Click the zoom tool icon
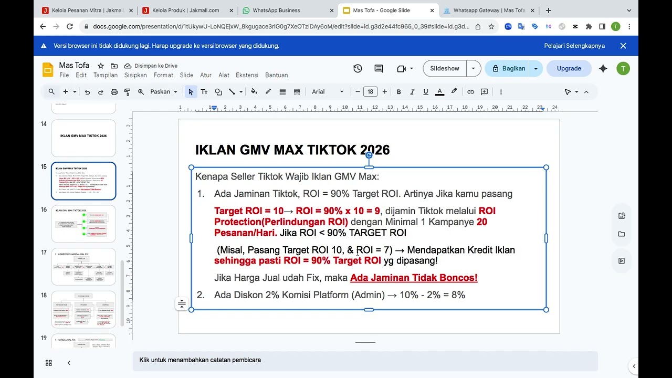Image resolution: width=672 pixels, height=378 pixels. (x=141, y=92)
